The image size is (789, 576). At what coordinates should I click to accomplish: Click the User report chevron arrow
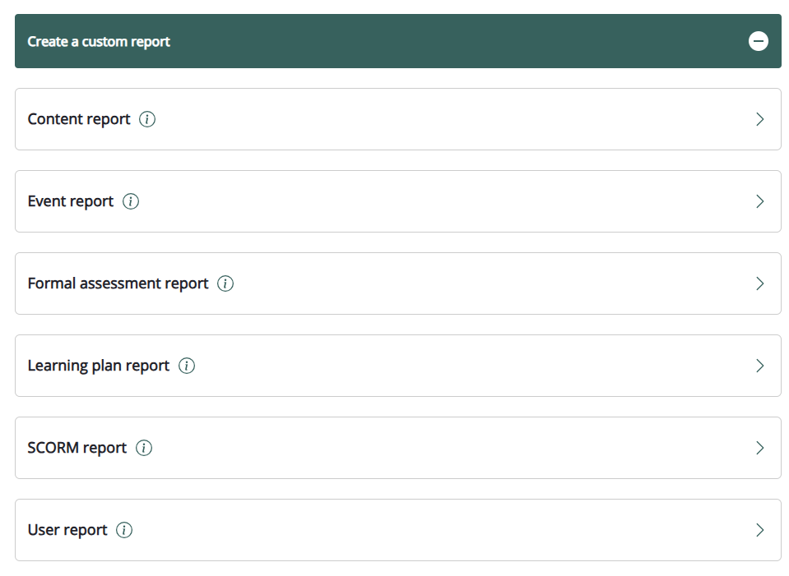click(x=759, y=530)
